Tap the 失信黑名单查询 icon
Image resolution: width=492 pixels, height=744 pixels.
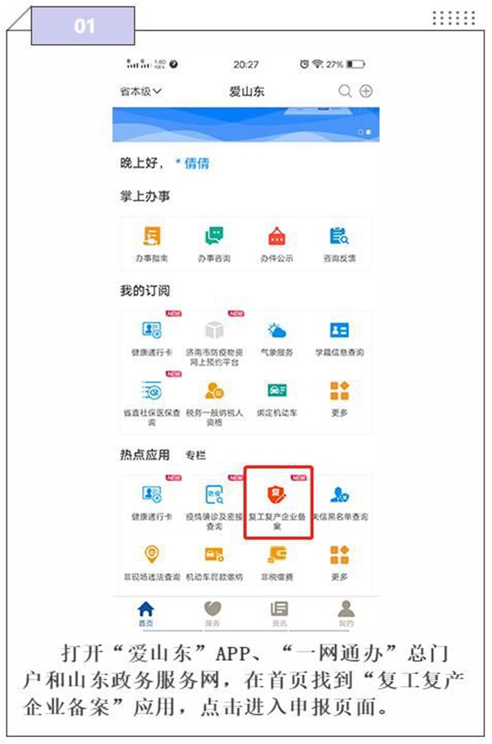[x=339, y=495]
